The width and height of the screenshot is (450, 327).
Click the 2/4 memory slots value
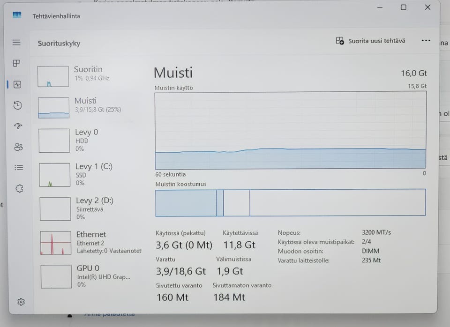[x=366, y=242]
